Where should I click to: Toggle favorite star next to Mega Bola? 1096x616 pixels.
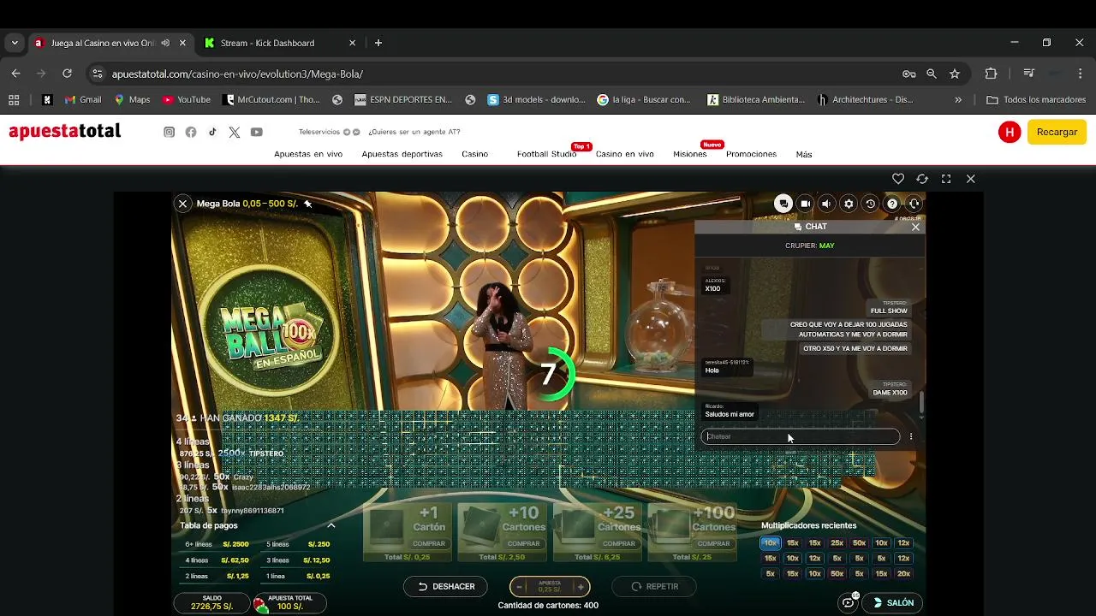pos(307,204)
